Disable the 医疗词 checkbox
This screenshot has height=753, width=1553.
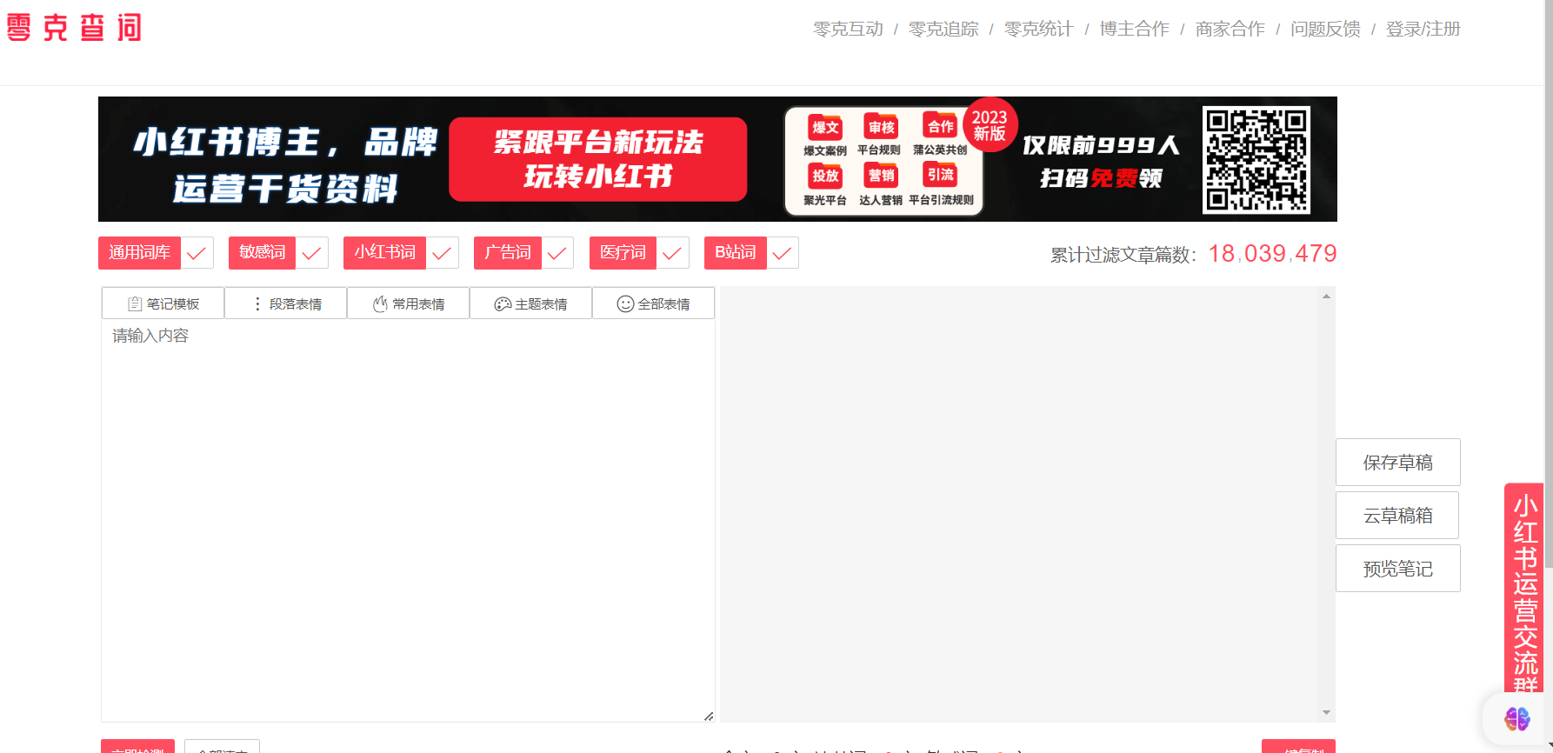(672, 253)
